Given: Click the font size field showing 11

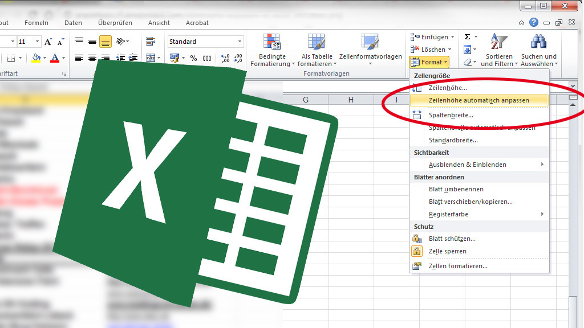Looking at the screenshot, I should (x=25, y=42).
